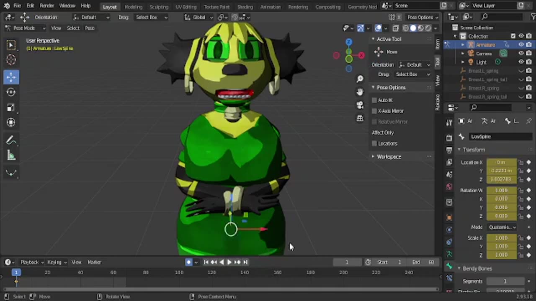This screenshot has height=301, width=536.
Task: Toggle Collection exclude checkbox in outliner
Action: pos(513,36)
